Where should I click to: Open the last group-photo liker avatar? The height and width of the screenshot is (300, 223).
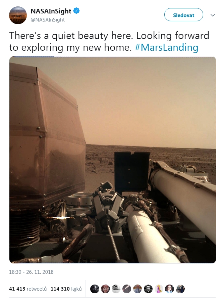point(180,289)
